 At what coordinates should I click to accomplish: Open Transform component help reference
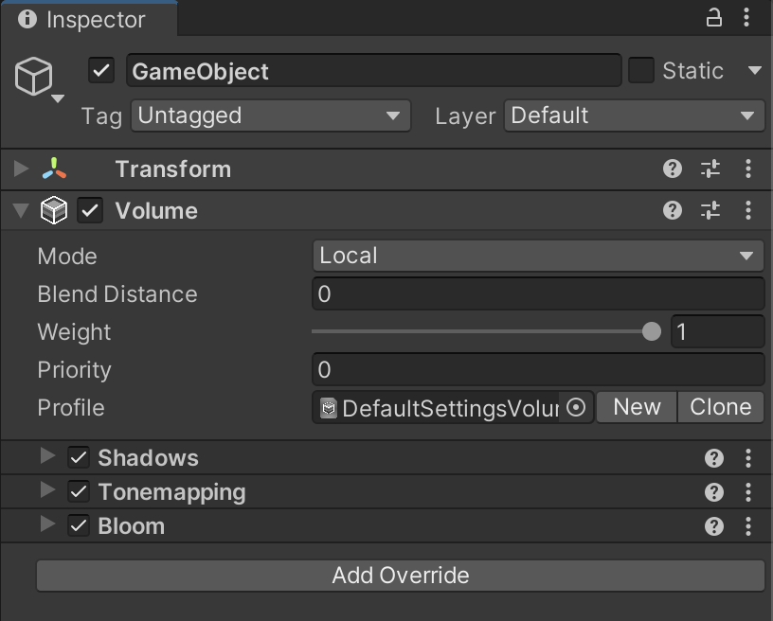(x=673, y=169)
